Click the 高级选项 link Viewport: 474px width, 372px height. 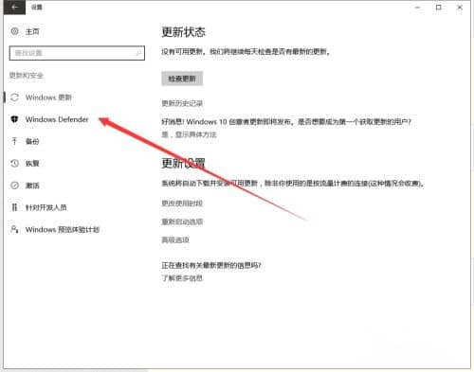coord(175,240)
